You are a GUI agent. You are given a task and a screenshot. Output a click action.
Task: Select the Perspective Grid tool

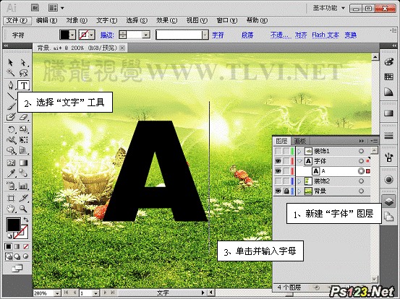(23, 150)
